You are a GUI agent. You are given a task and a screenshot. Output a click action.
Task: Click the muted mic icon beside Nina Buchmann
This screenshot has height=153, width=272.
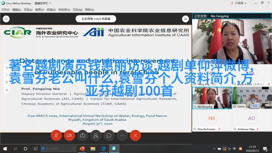pos(219,129)
